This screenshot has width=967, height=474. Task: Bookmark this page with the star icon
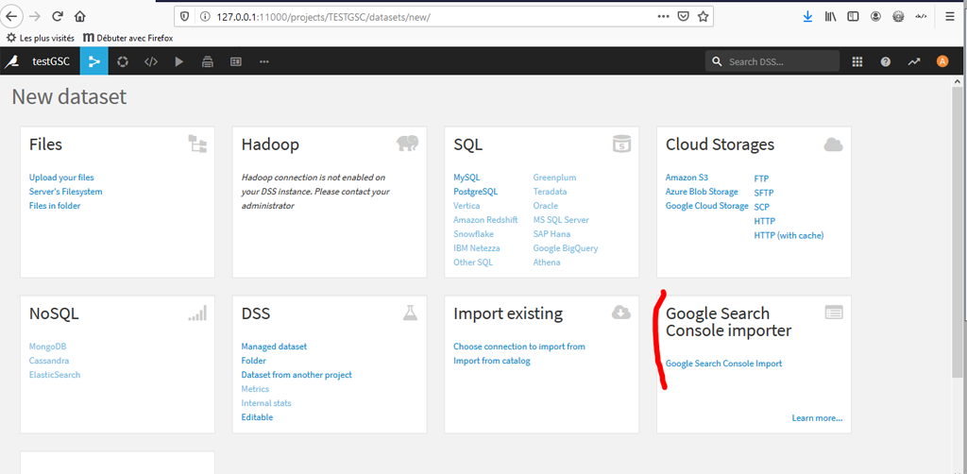704,16
